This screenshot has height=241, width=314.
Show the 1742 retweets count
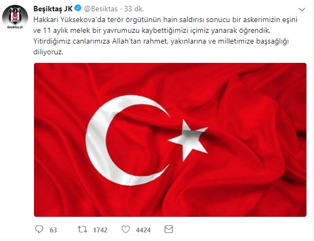tap(100, 230)
